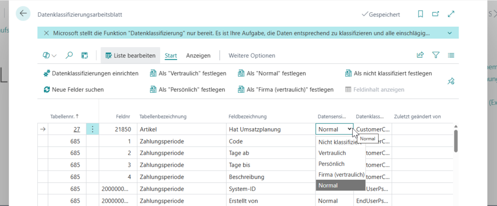The image size is (497, 206).
Task: Click the Beschreibung cell
Action: pyautogui.click(x=270, y=177)
